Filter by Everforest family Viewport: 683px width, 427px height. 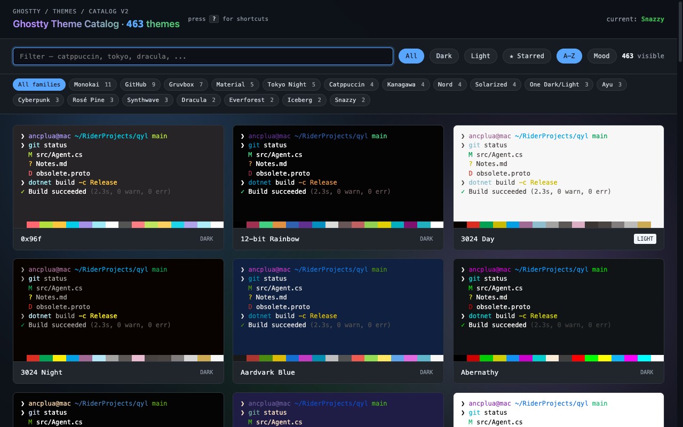coord(251,100)
